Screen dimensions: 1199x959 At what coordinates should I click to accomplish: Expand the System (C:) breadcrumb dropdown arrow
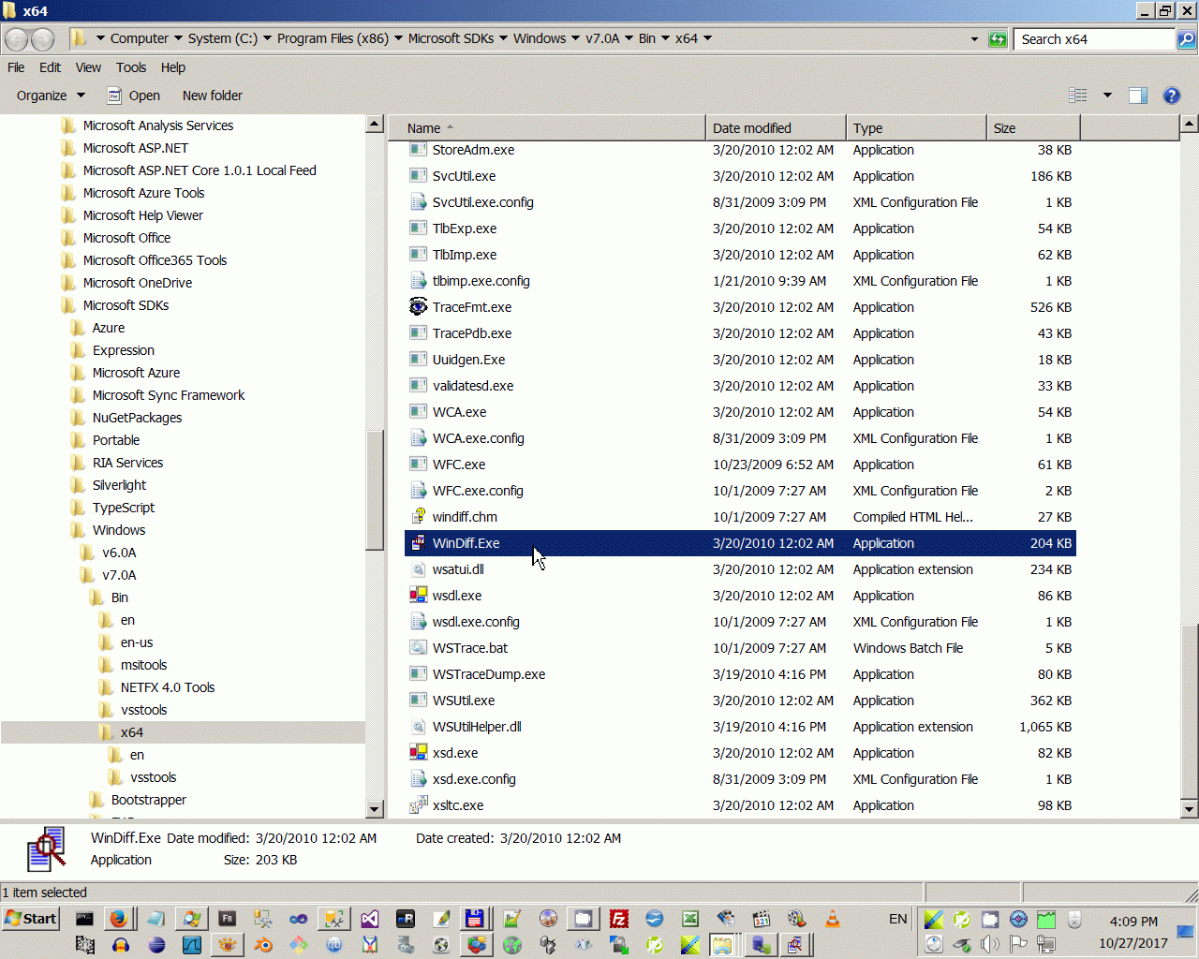tap(267, 38)
